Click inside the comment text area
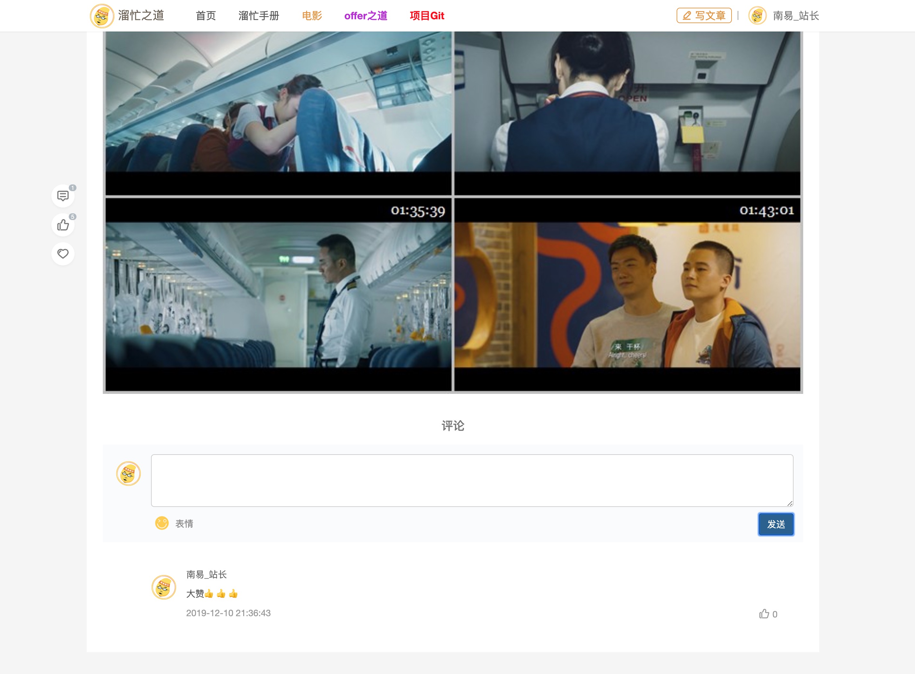Screen dimensions: 915x674 (x=472, y=480)
